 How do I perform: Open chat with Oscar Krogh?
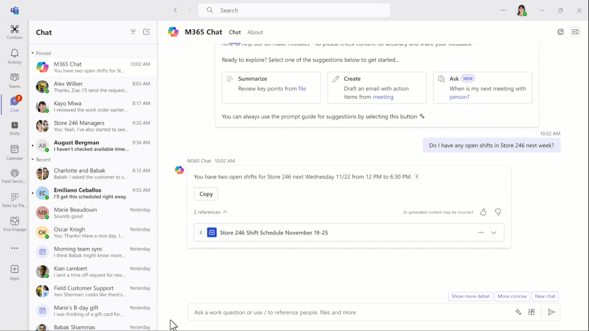coord(94,232)
